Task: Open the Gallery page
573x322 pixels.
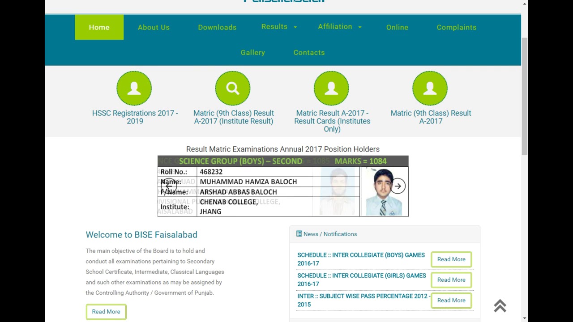Action: 253,52
